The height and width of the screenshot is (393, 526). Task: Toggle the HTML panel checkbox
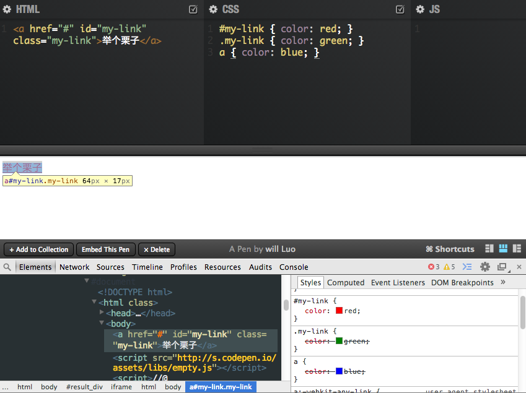pos(193,10)
